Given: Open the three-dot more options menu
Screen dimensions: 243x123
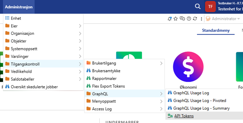Looking at the screenshot, I should point(201,19).
